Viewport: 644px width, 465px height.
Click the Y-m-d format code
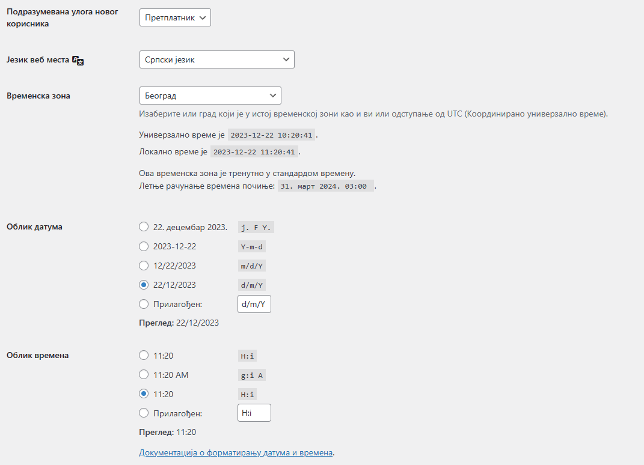click(252, 247)
